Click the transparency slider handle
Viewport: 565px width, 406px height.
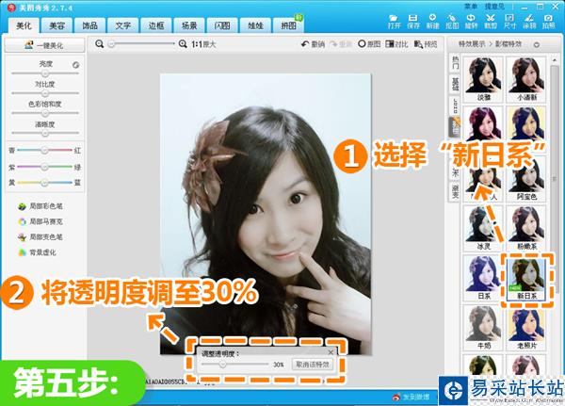point(222,365)
